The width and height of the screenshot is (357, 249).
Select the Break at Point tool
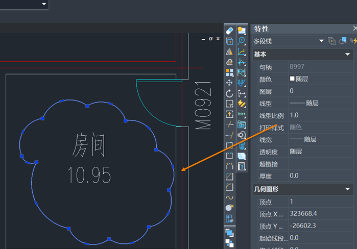(229, 145)
